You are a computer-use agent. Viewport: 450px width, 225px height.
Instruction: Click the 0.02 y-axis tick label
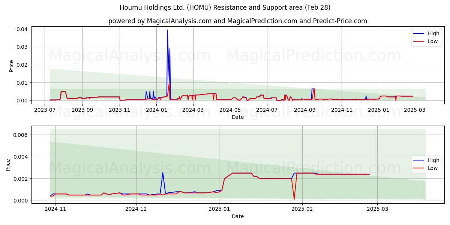pos(22,65)
